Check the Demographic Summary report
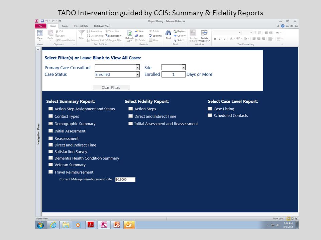321x240 pixels. 50,123
